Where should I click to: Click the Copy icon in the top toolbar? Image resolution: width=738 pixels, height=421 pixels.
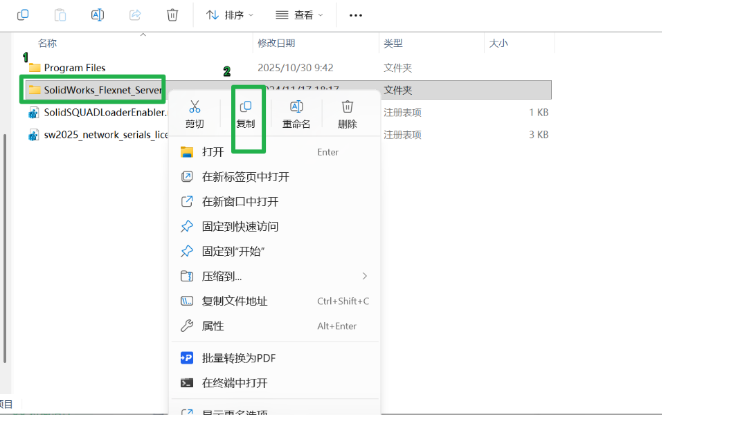point(23,15)
